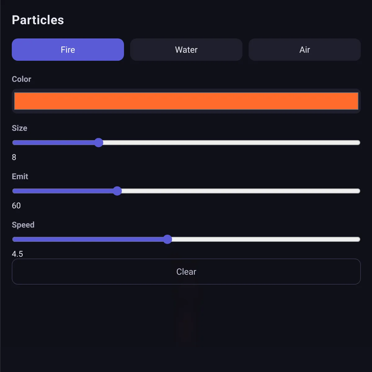Click the Emit value readout showing 60

pos(16,206)
